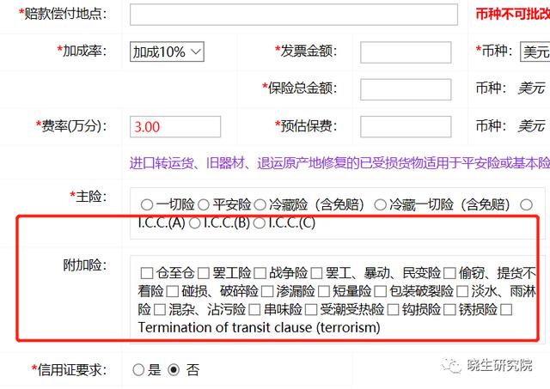Click the 主险 label

(88, 197)
